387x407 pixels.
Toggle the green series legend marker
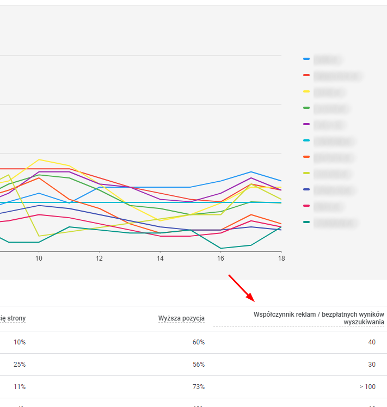point(306,108)
